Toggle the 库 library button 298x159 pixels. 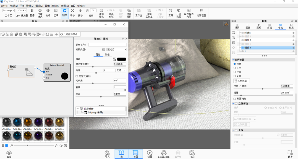[121, 154]
